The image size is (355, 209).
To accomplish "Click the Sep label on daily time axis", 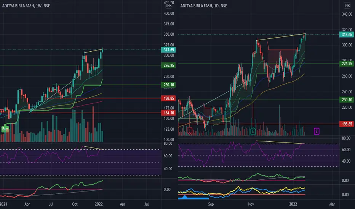I will pyautogui.click(x=211, y=204).
